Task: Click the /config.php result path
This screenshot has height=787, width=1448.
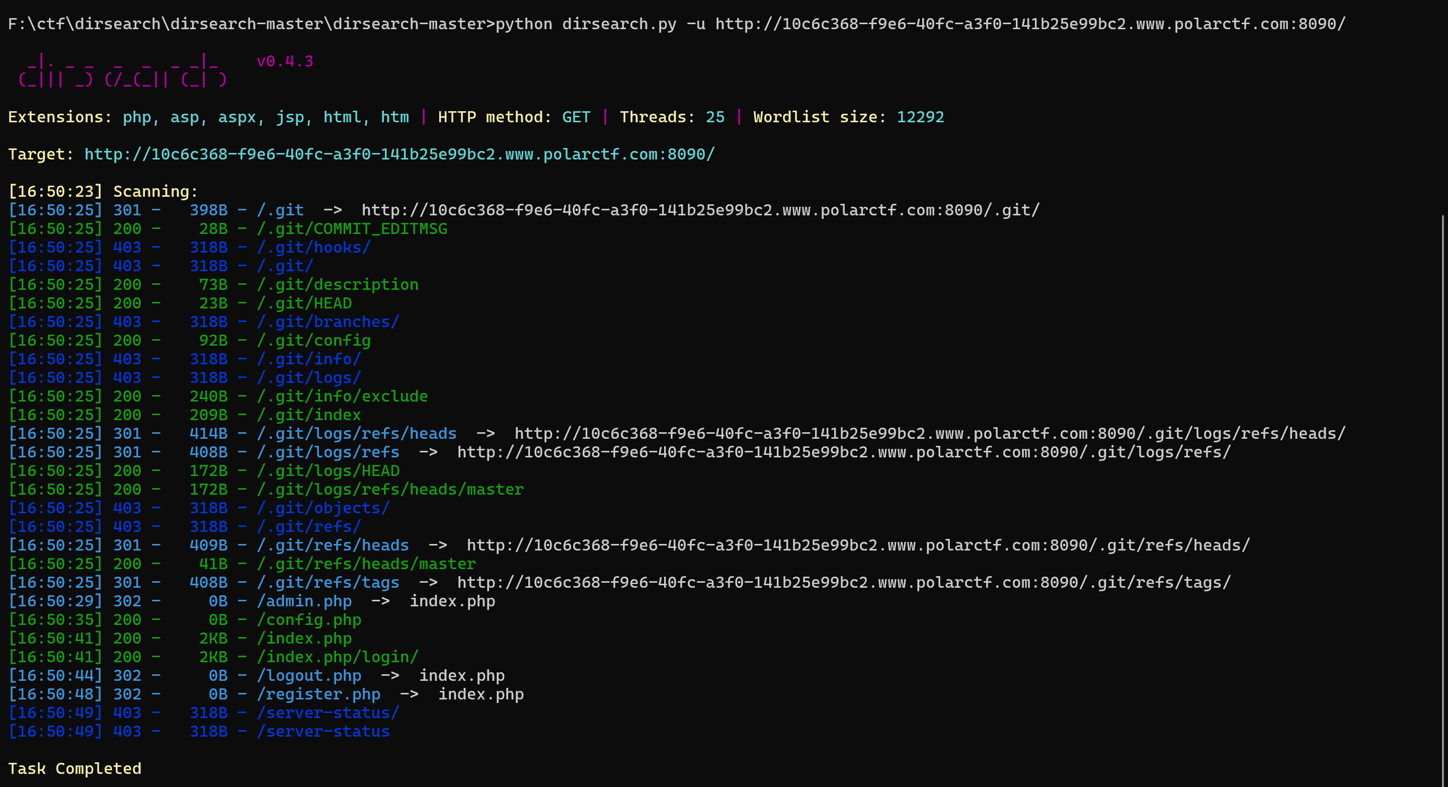Action: click(x=308, y=619)
